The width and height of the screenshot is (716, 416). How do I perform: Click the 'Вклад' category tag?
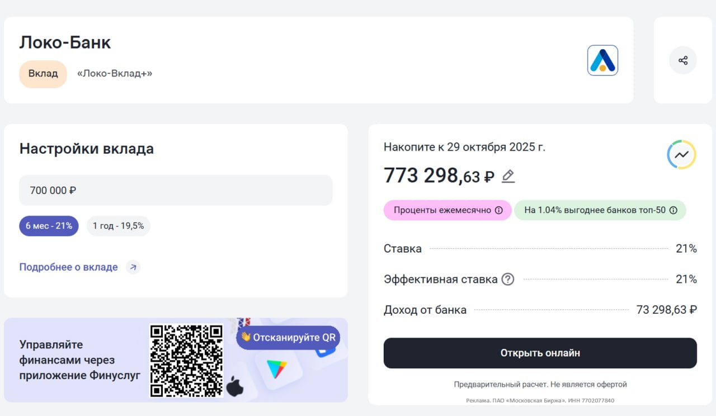43,74
